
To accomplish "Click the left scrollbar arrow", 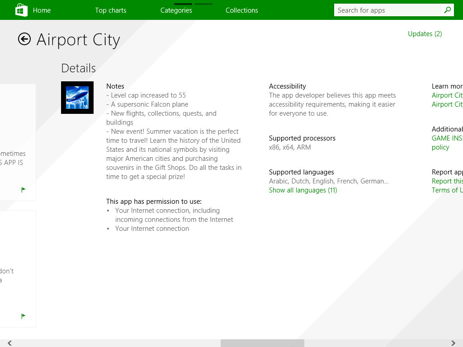I will [10, 343].
